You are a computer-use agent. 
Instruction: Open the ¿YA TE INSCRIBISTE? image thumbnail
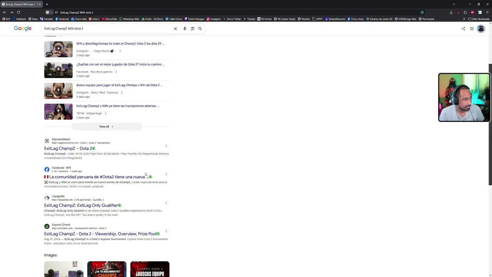[x=107, y=269]
